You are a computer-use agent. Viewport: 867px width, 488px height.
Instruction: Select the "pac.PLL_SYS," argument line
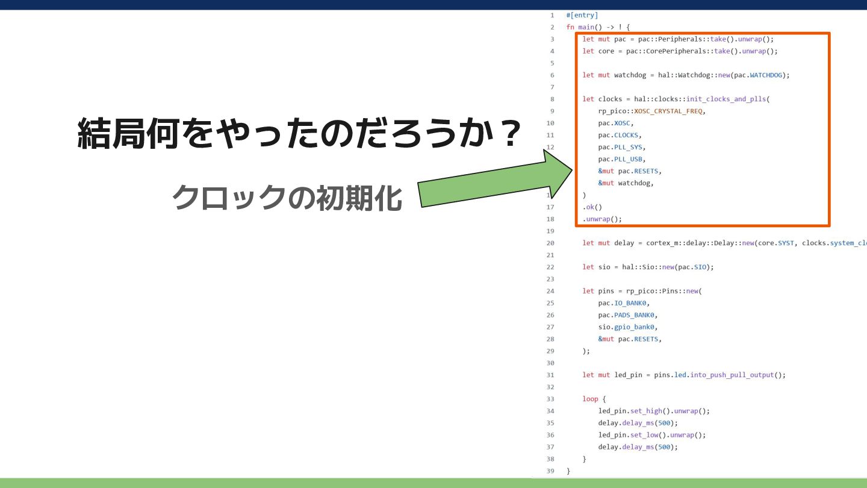622,147
